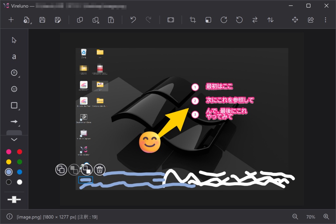Open a file with the open-document icon
336x224 pixels.
[27, 20]
